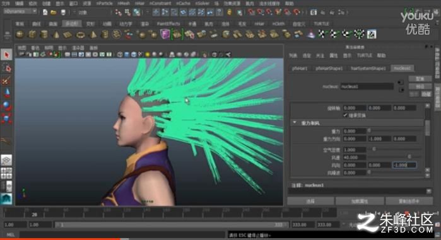Toggle Use All Lights in viewport toolbar
Image resolution: width=441 pixels, height=240 pixels.
pyautogui.click(x=148, y=54)
